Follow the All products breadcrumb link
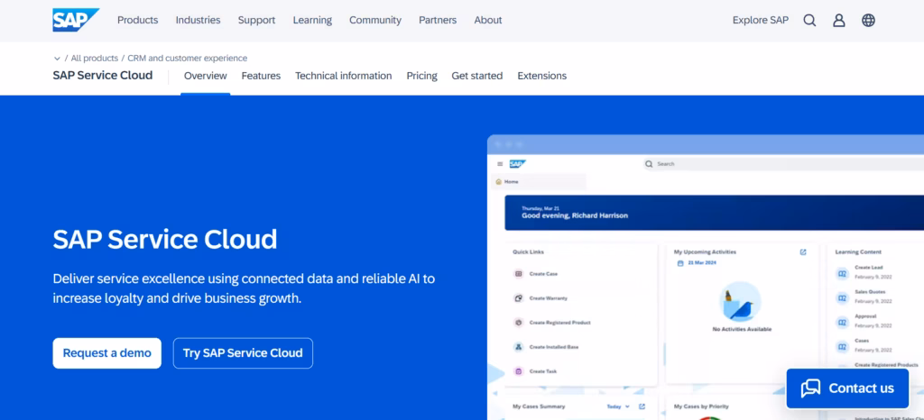This screenshot has width=924, height=420. coord(94,59)
